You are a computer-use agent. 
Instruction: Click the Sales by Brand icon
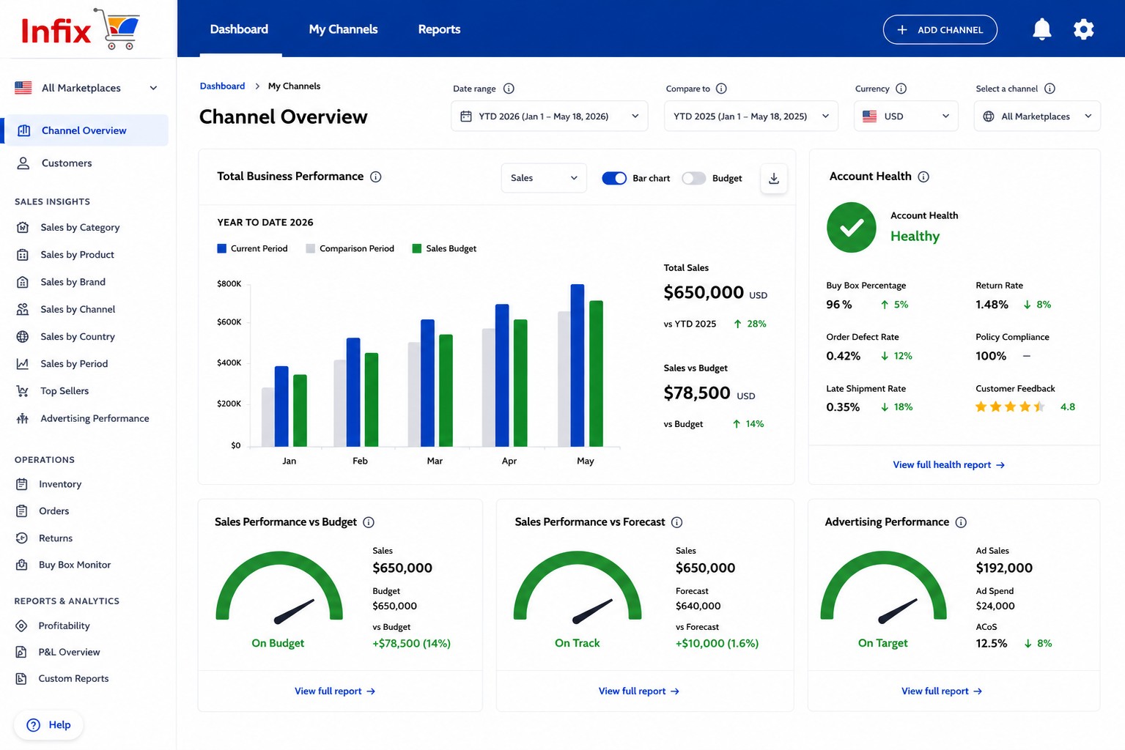pos(23,282)
